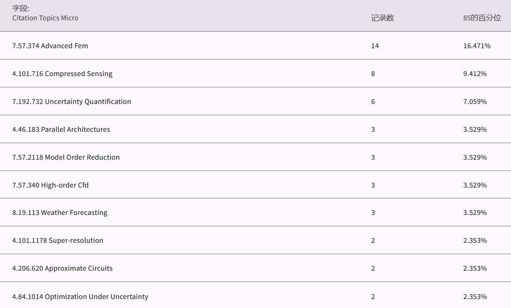This screenshot has width=511, height=308.
Task: Click record count 14 for Advanced Fem
Action: (375, 46)
